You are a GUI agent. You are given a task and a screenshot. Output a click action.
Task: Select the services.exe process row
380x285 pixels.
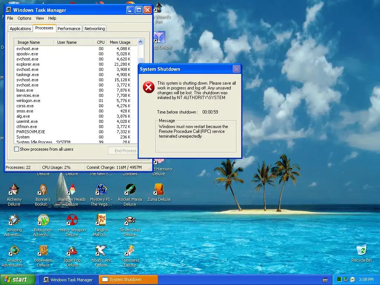click(x=76, y=95)
